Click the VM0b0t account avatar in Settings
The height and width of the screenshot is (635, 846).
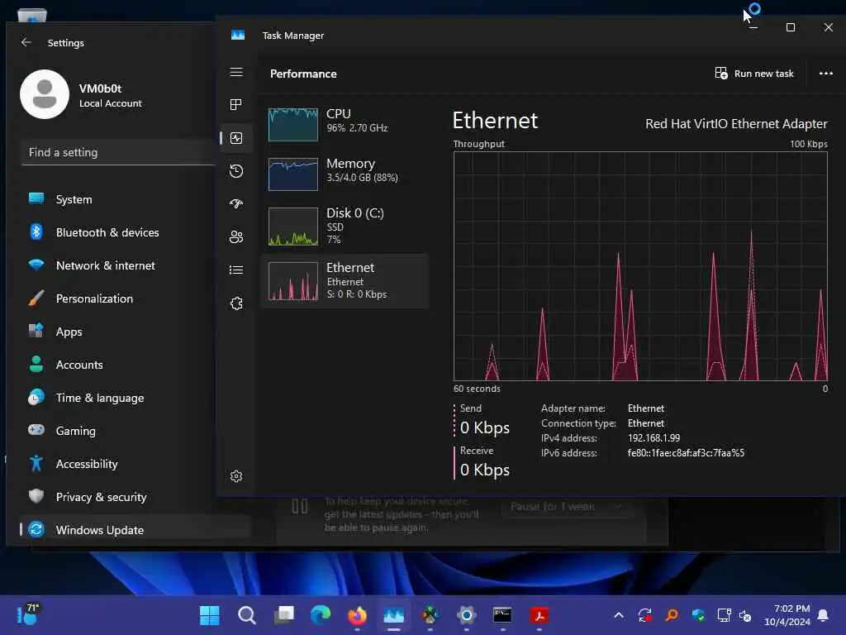[45, 94]
